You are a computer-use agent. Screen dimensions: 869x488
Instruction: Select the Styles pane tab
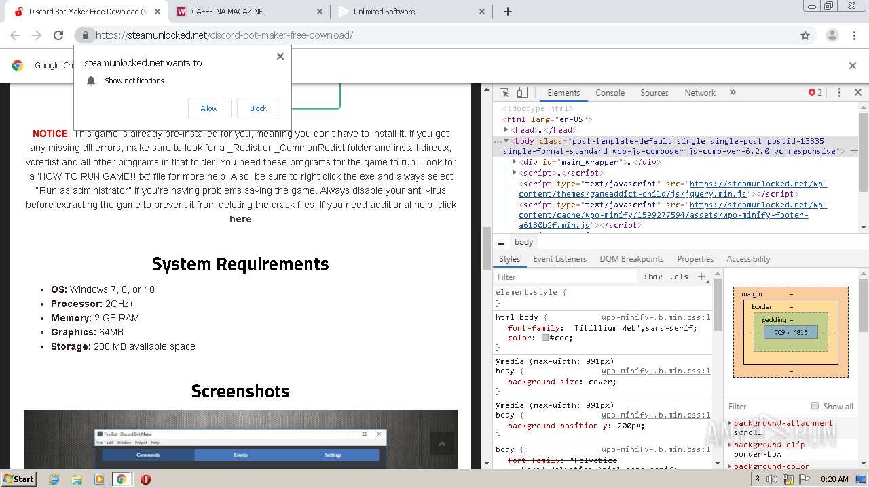[509, 259]
